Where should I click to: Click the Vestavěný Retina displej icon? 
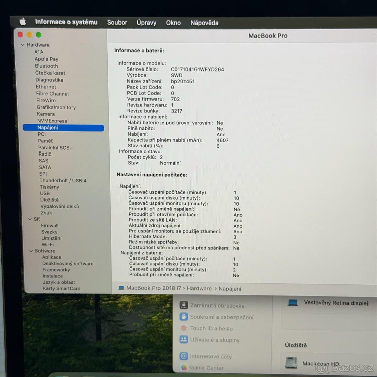[293, 303]
